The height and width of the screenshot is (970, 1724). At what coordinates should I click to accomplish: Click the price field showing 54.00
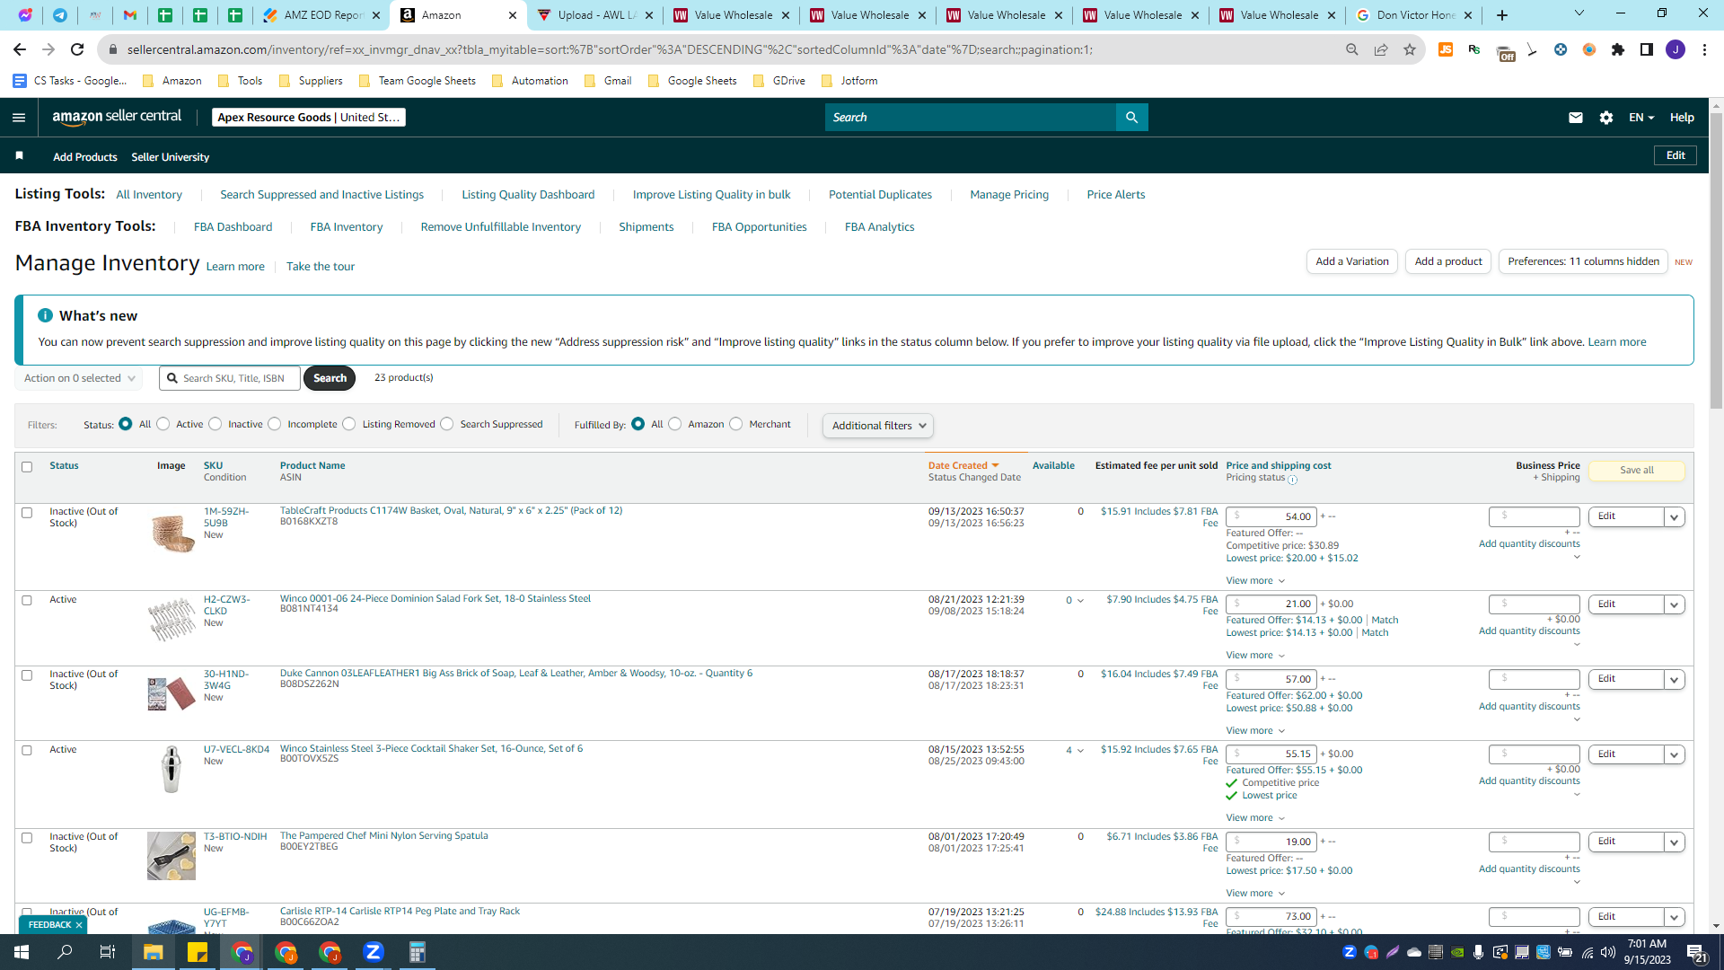pyautogui.click(x=1271, y=517)
